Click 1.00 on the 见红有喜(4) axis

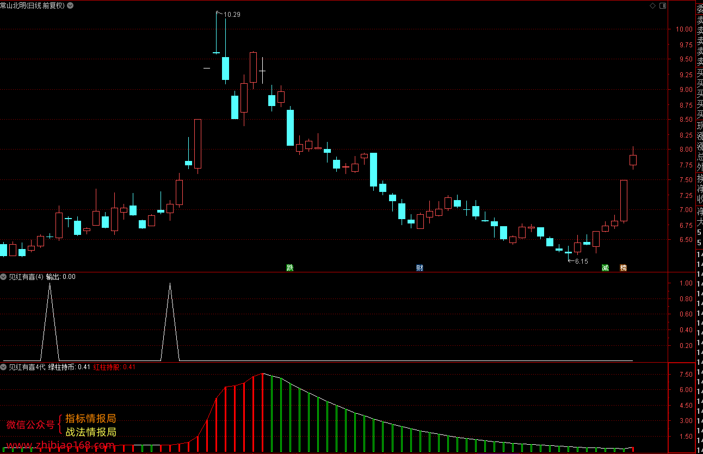(686, 283)
